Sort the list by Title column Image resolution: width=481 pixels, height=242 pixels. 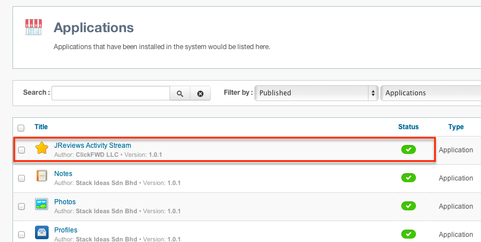41,127
